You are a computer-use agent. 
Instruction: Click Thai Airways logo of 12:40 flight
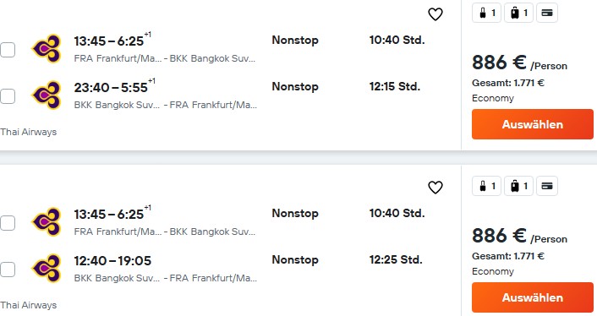[x=47, y=269]
